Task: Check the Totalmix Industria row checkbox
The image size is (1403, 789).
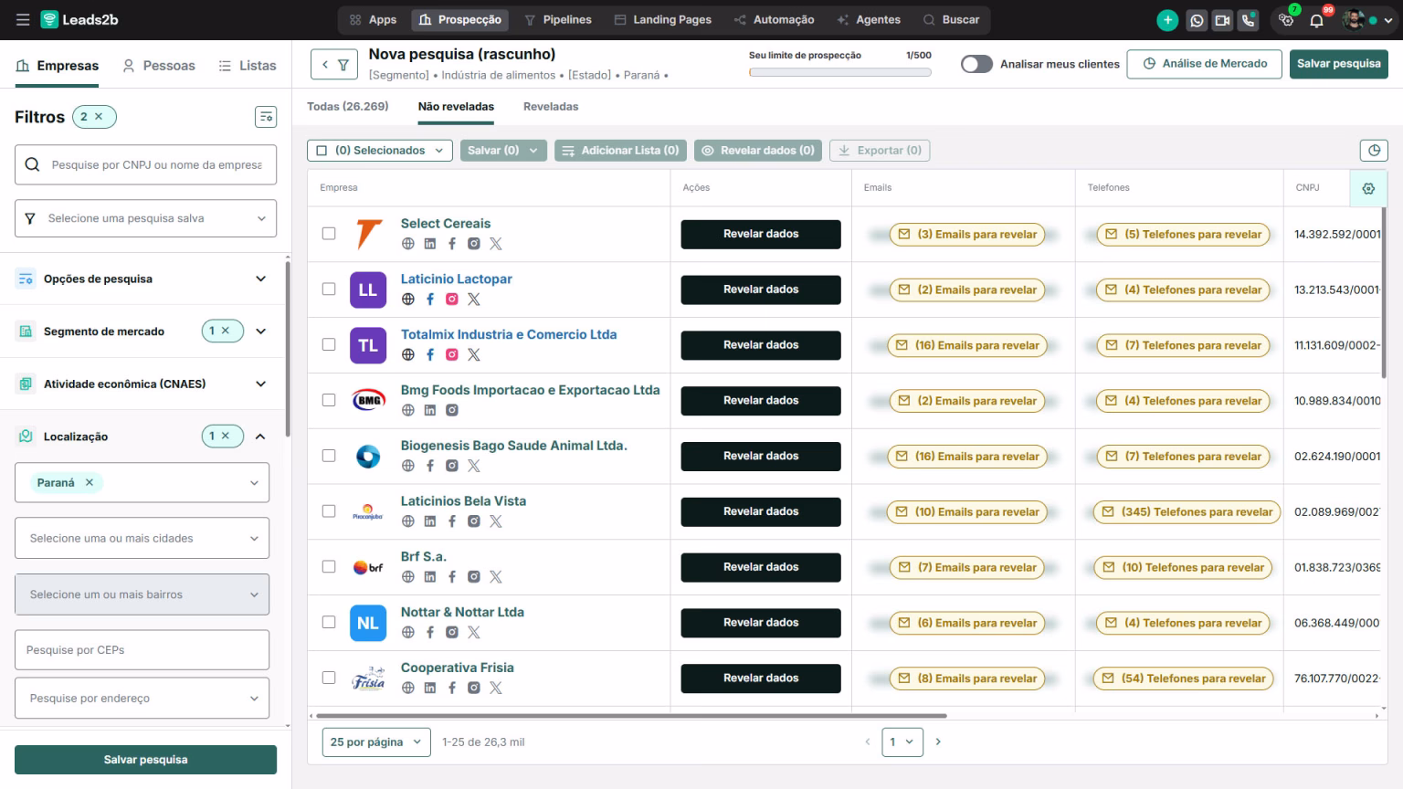Action: [x=329, y=345]
